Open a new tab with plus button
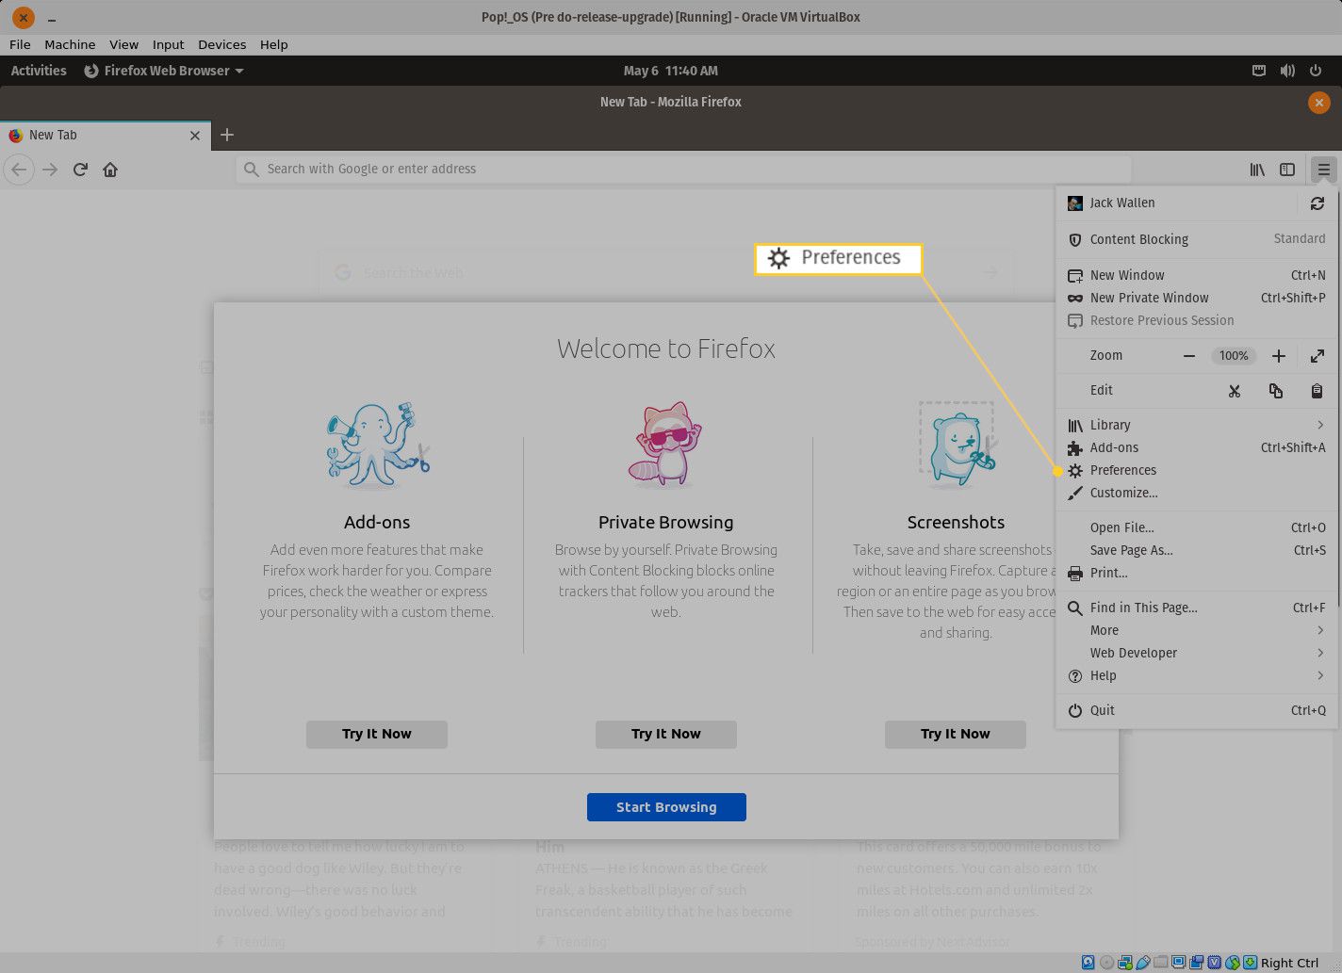The height and width of the screenshot is (973, 1342). pos(226,135)
